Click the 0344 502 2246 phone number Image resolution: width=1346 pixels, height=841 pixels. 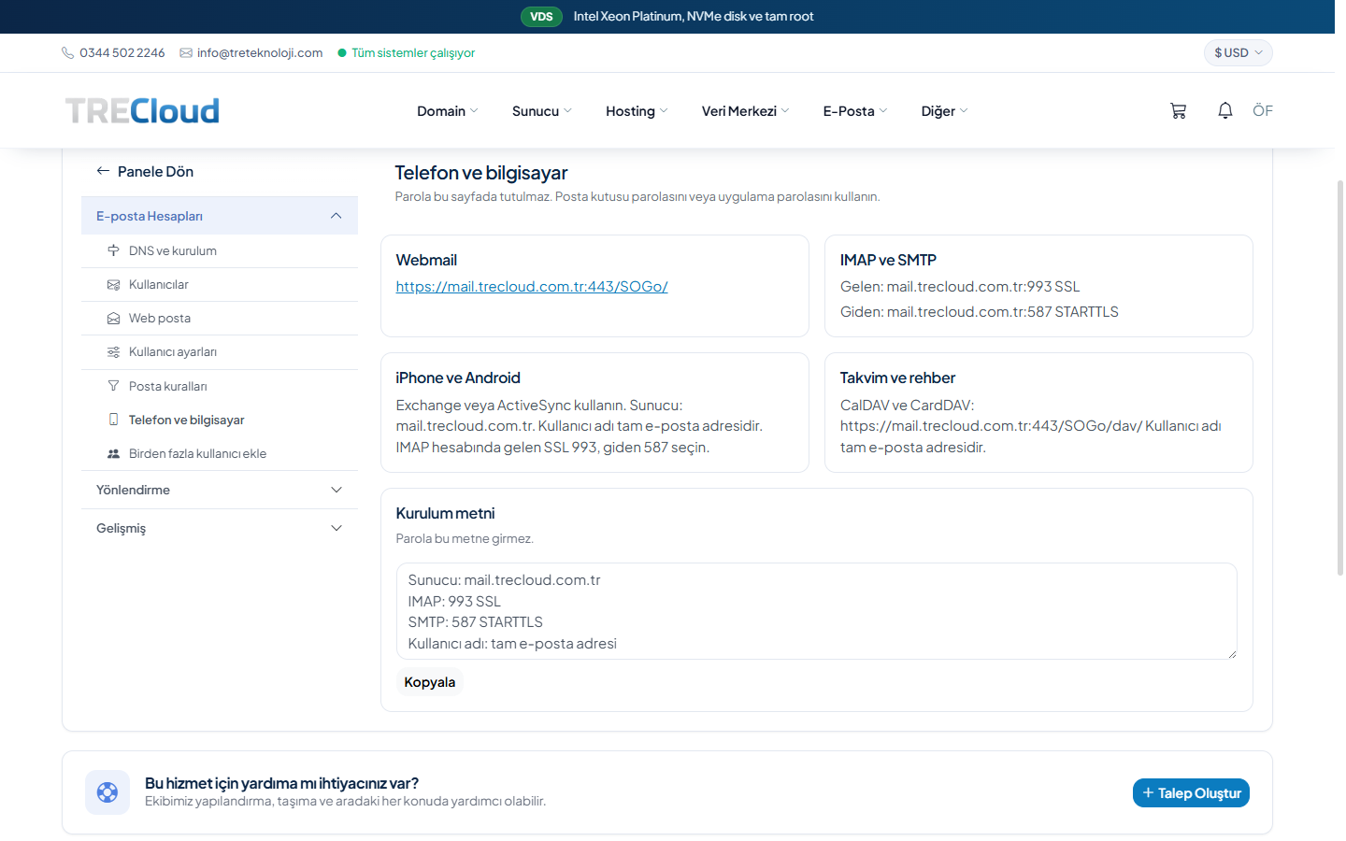tap(122, 53)
